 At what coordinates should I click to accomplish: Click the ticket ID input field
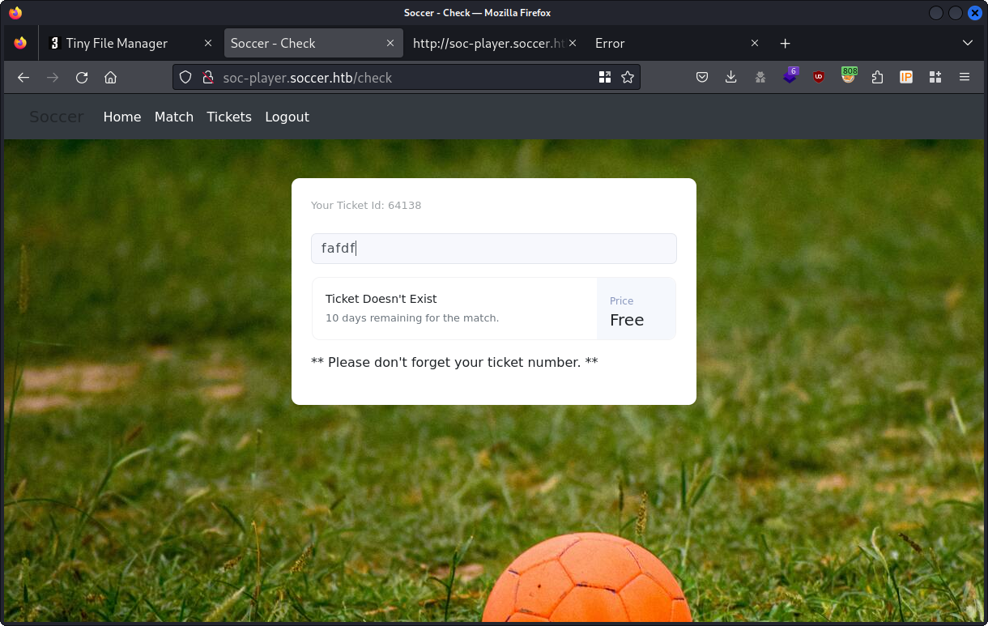point(493,249)
